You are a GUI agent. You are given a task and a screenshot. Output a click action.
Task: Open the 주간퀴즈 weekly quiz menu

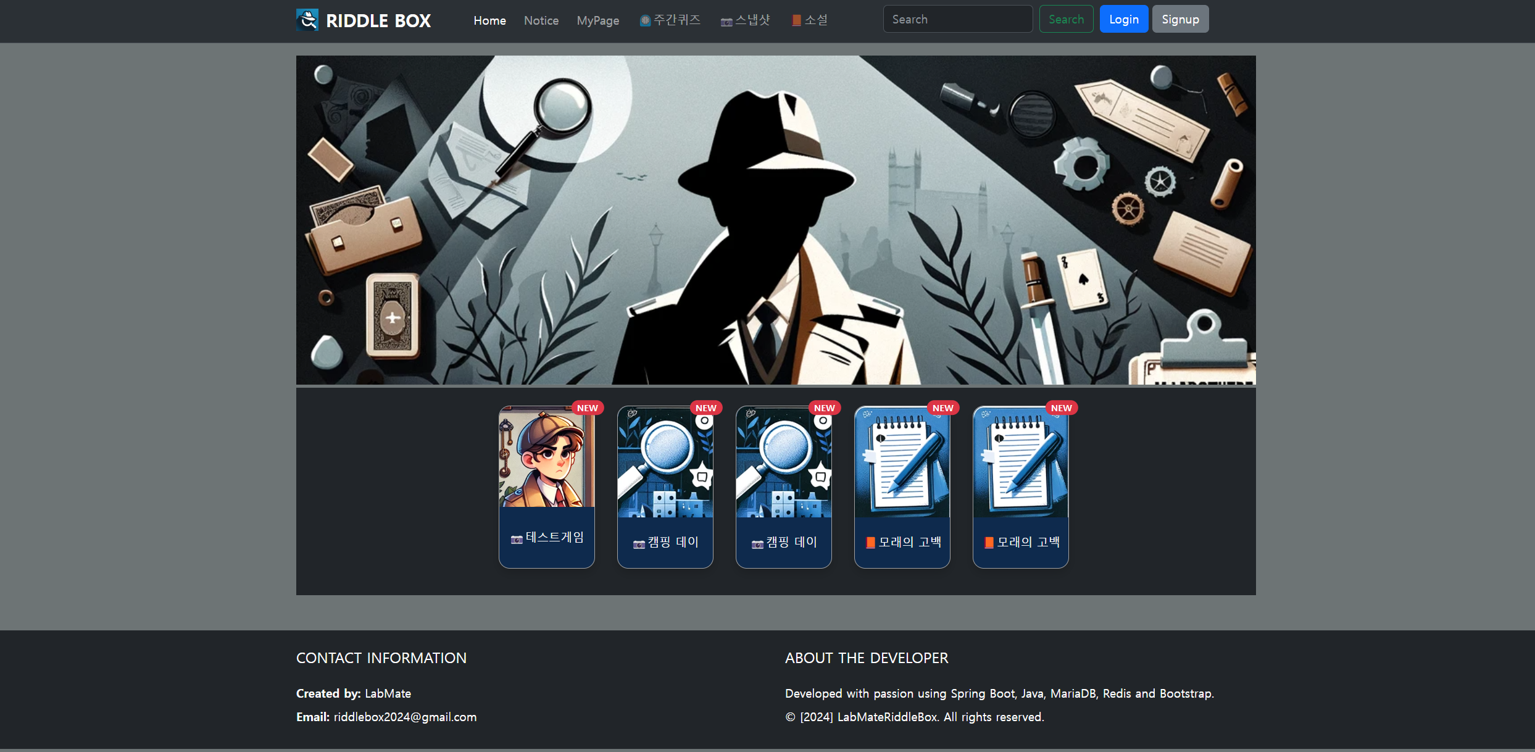[670, 20]
